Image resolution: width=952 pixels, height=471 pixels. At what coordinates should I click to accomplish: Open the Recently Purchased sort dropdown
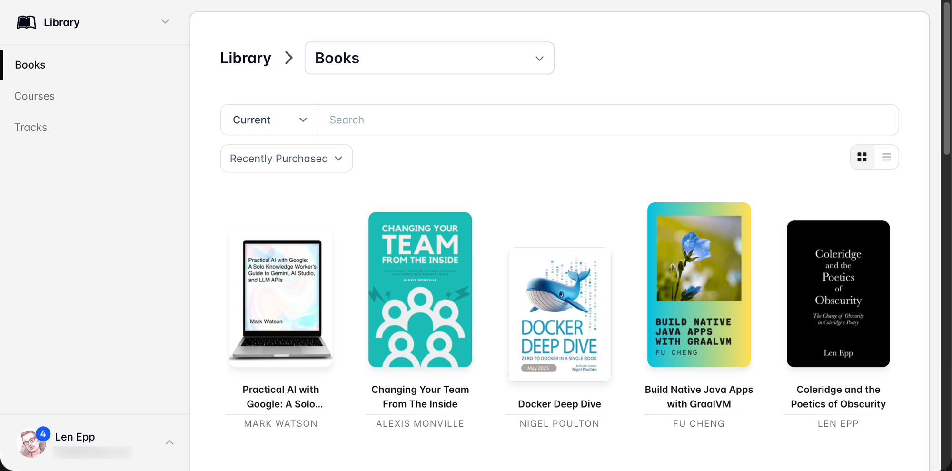click(x=286, y=159)
